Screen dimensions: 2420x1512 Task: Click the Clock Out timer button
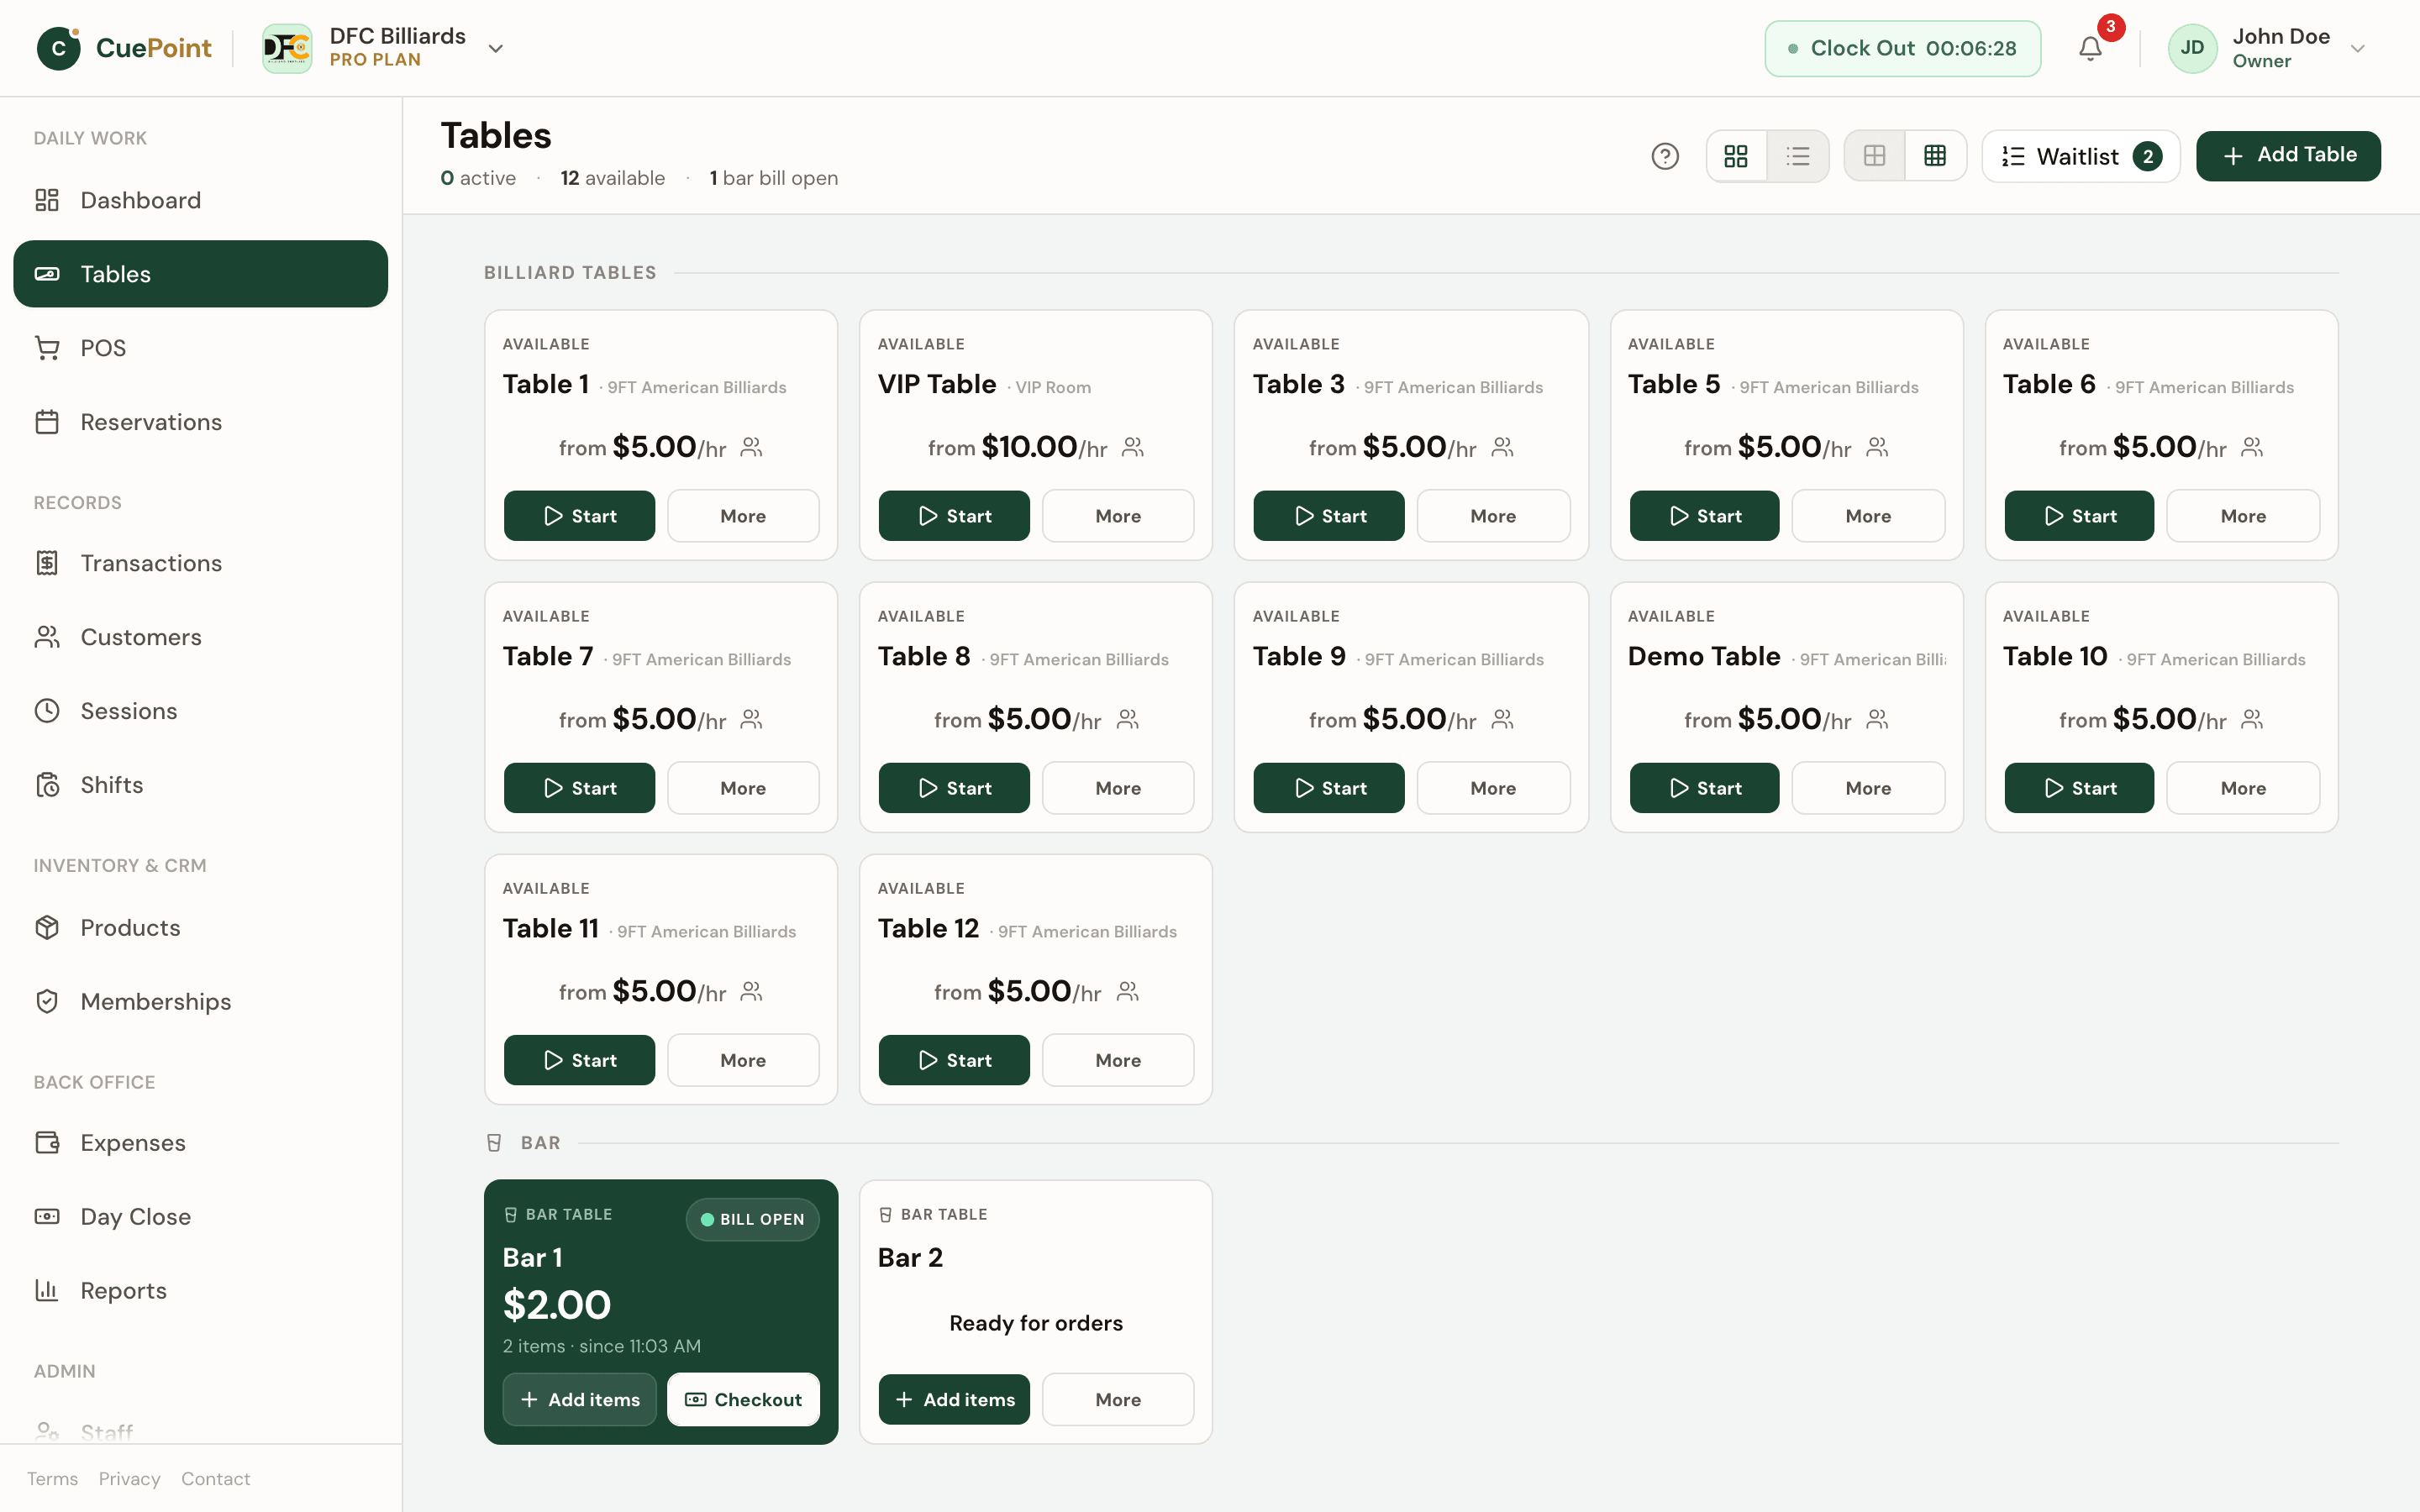pos(1902,48)
